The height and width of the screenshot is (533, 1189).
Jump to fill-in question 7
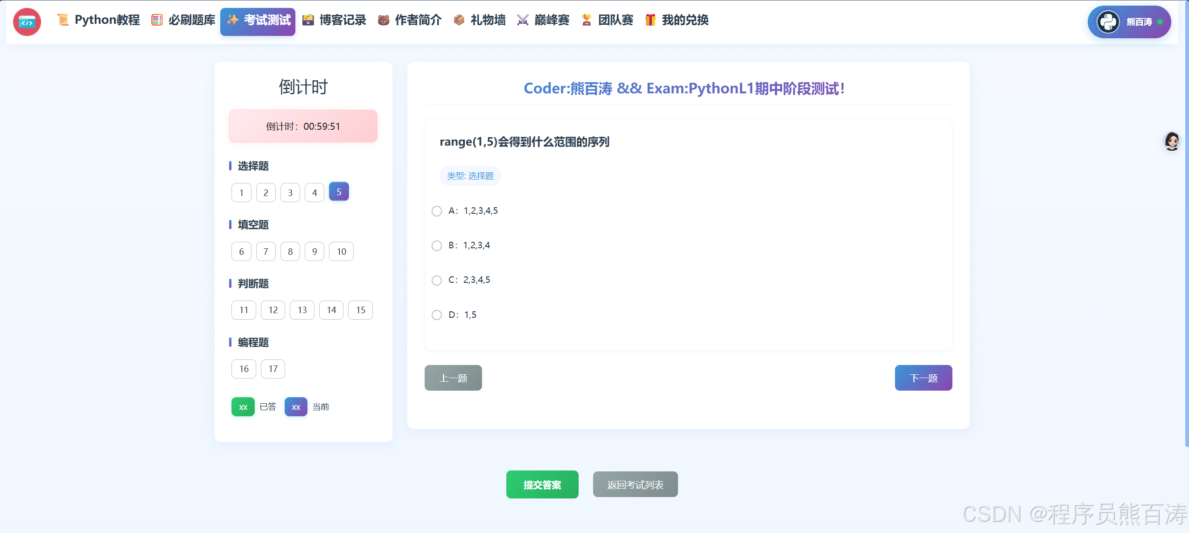tap(266, 252)
